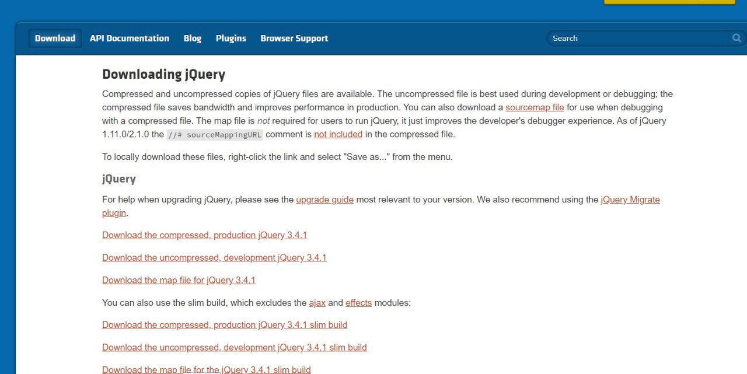Follow the jQuery Migrate plugin link

click(630, 200)
